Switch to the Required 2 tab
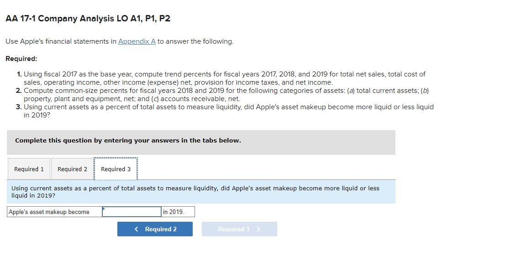This screenshot has height=275, width=532. click(x=72, y=169)
